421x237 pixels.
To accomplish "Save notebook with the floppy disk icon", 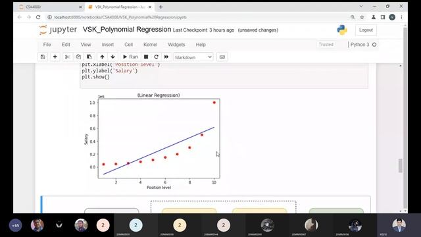I will [43, 57].
